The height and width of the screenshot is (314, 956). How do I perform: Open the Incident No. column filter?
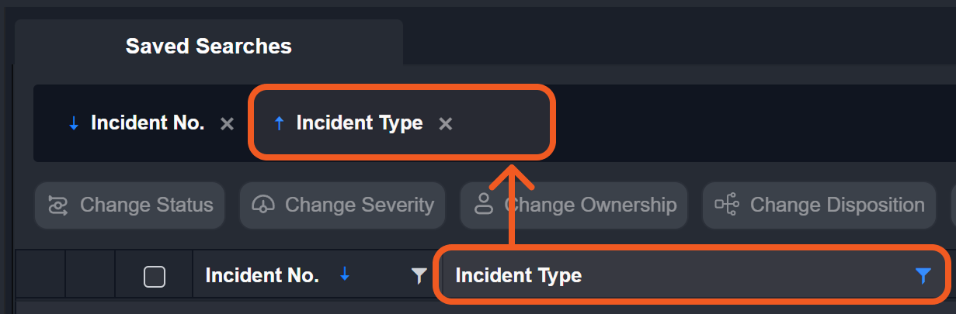click(419, 275)
